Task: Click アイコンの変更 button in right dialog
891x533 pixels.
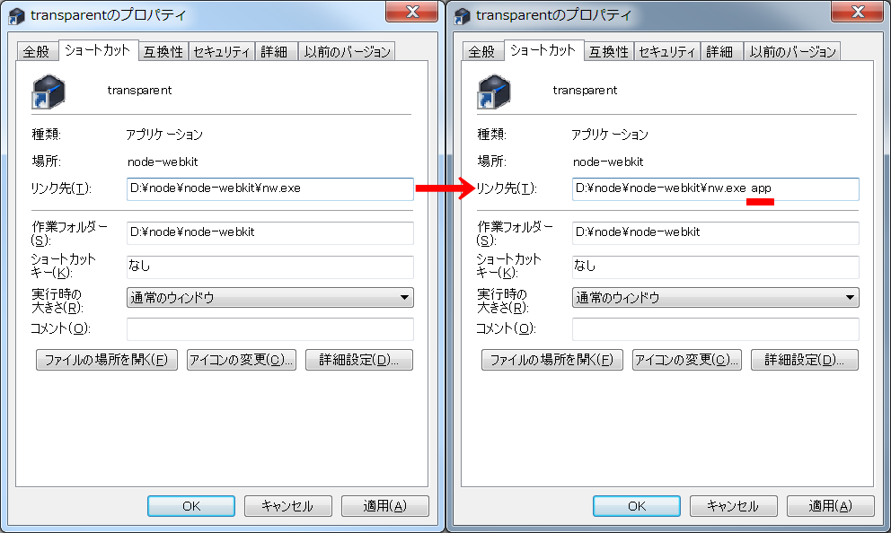Action: click(x=686, y=361)
